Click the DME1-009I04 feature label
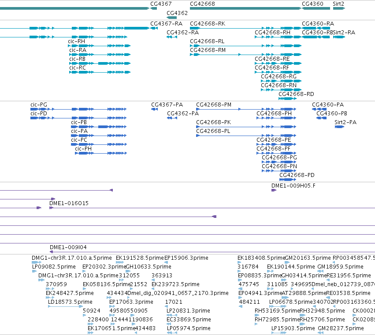Viewport: 375px width, 335px height. point(68,247)
